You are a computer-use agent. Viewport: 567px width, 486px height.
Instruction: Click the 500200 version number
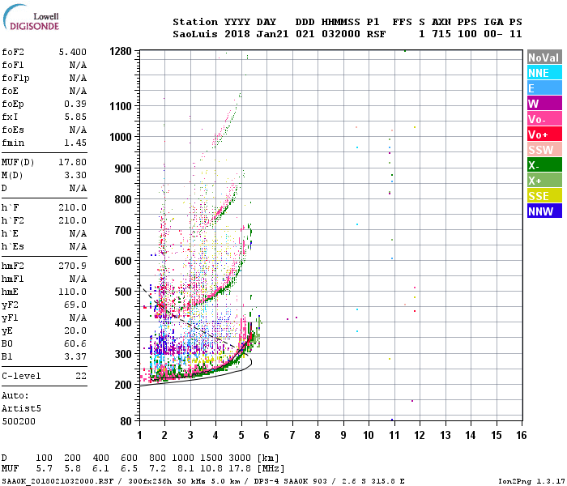point(19,422)
